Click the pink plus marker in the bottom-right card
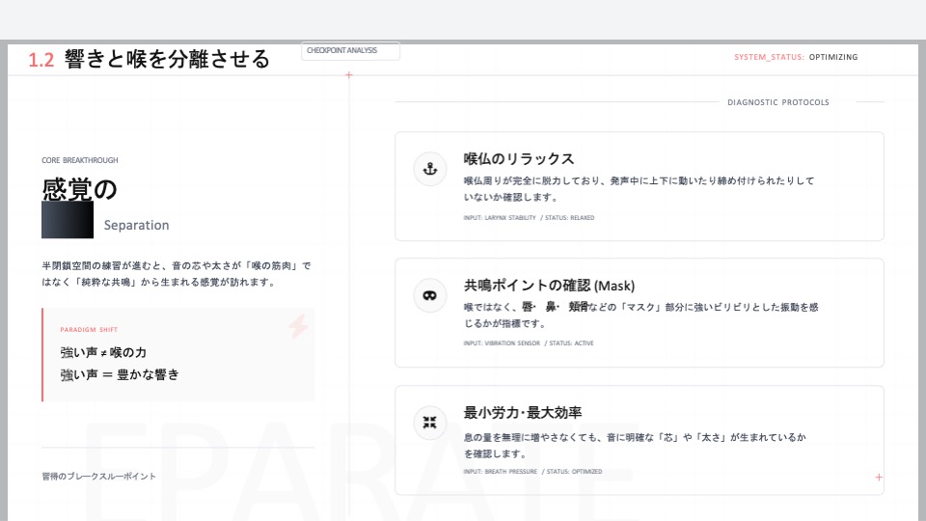Image resolution: width=926 pixels, height=521 pixels. pos(878,477)
